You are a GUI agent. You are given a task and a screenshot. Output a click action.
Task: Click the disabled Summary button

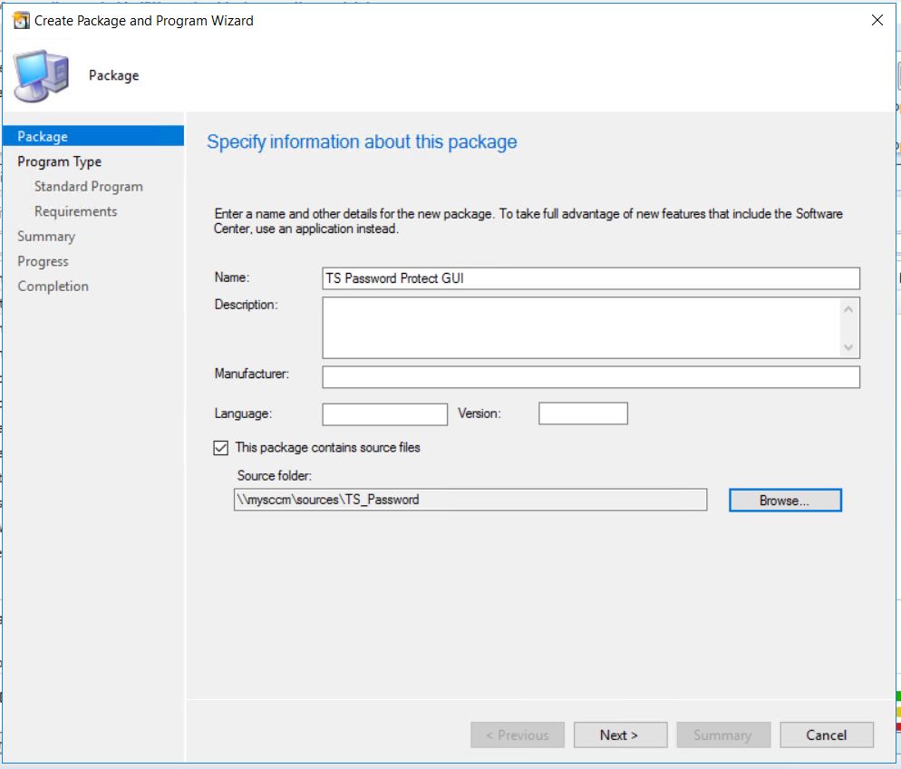(723, 735)
